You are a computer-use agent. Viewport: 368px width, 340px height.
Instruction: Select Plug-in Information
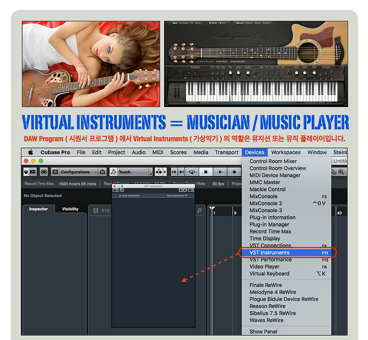pyautogui.click(x=286, y=217)
